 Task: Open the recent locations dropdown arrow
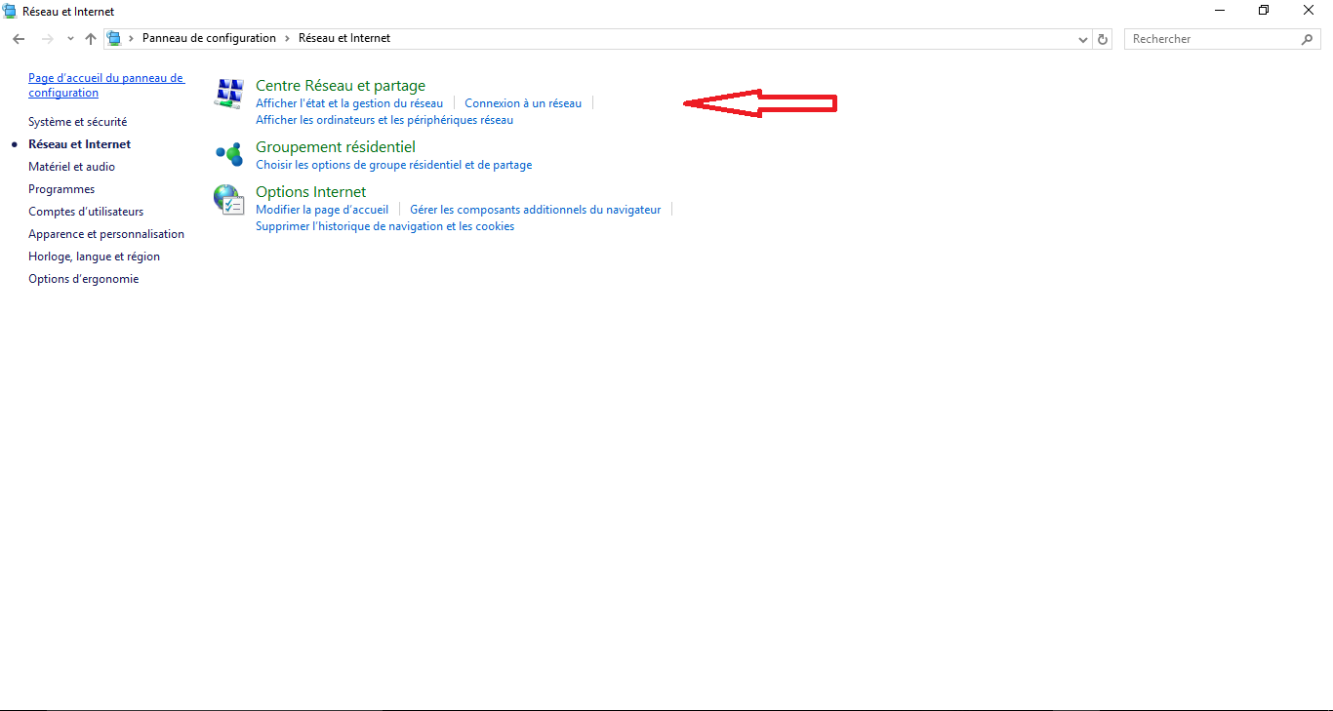click(70, 39)
